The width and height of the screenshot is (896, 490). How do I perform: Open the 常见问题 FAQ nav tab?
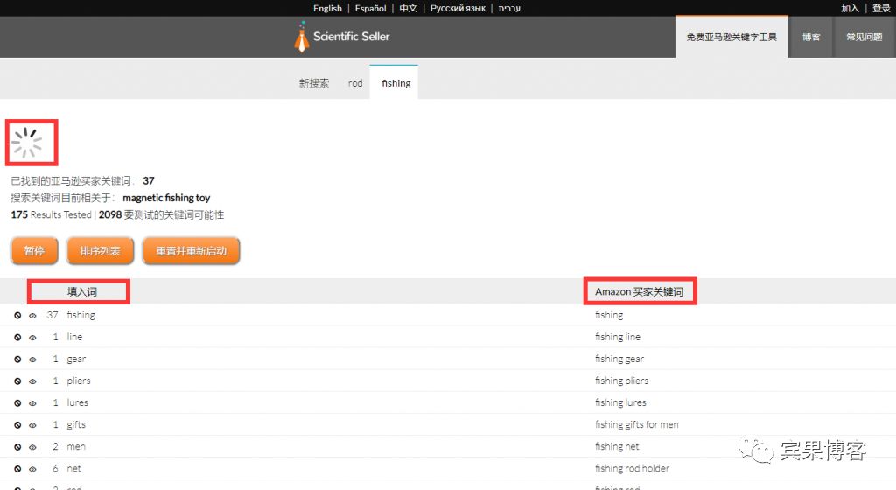(864, 37)
